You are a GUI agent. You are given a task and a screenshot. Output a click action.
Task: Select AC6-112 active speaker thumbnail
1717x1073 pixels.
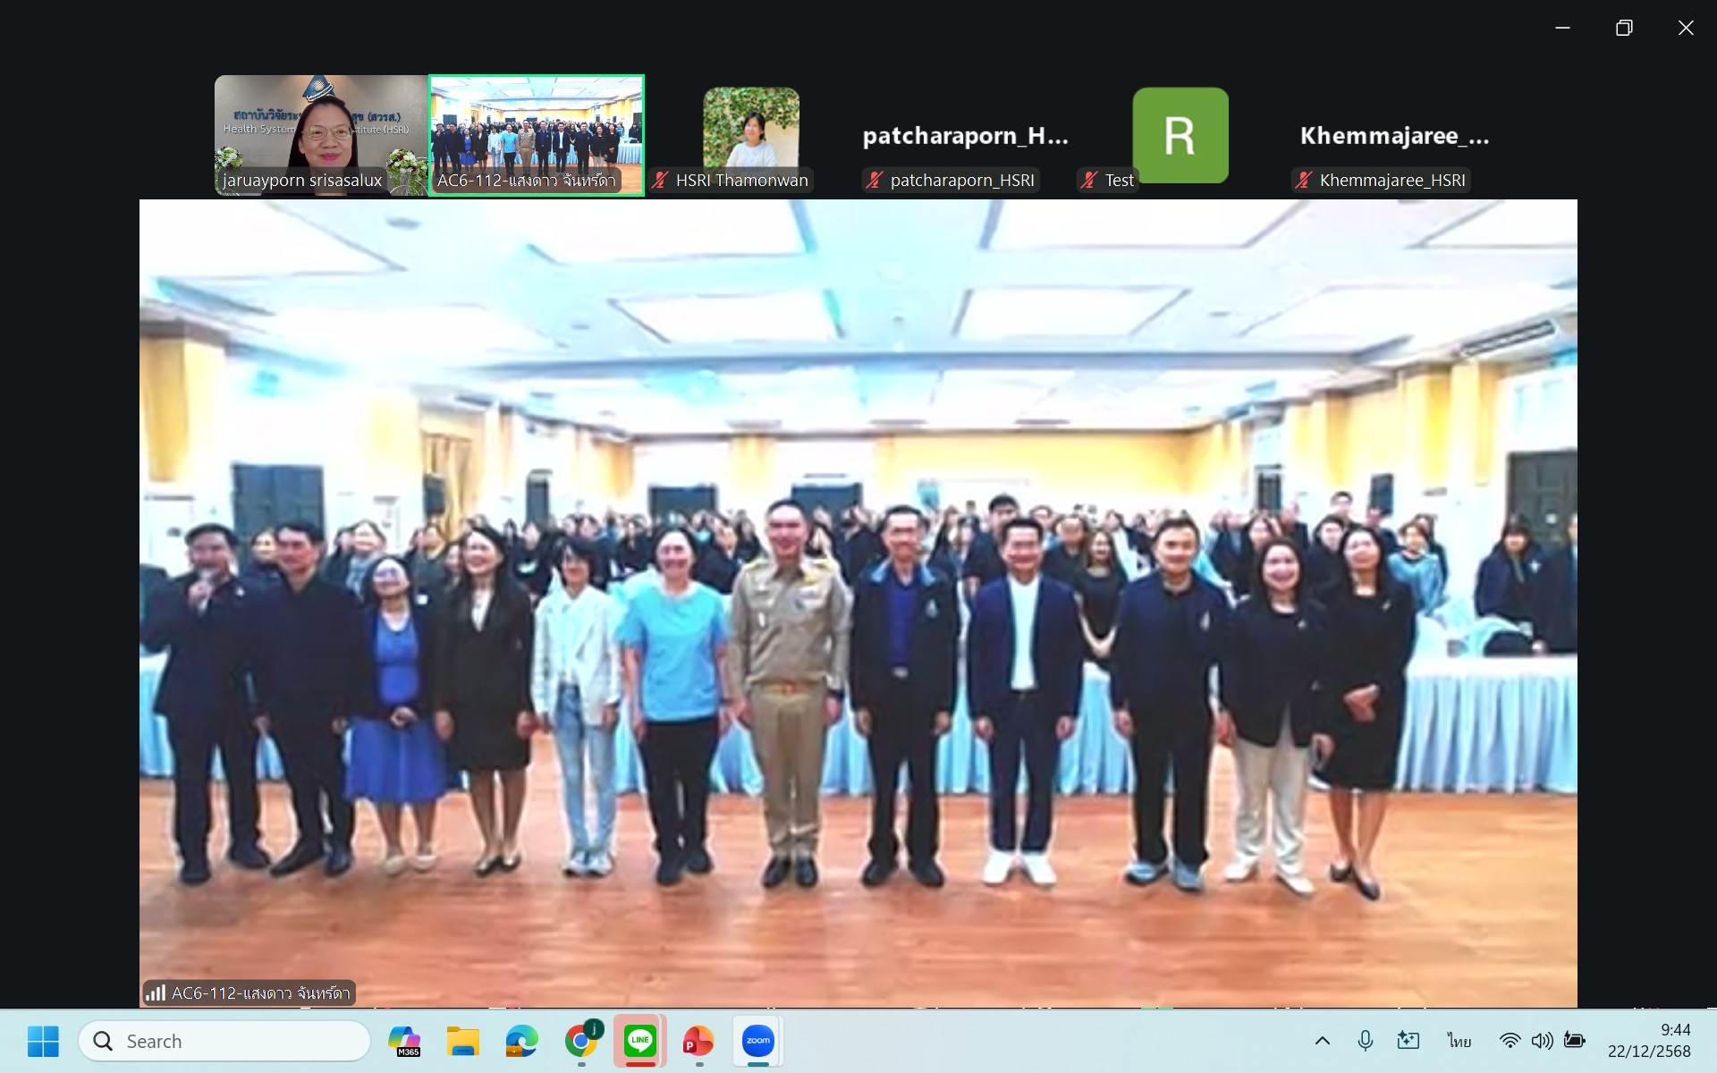click(x=537, y=134)
